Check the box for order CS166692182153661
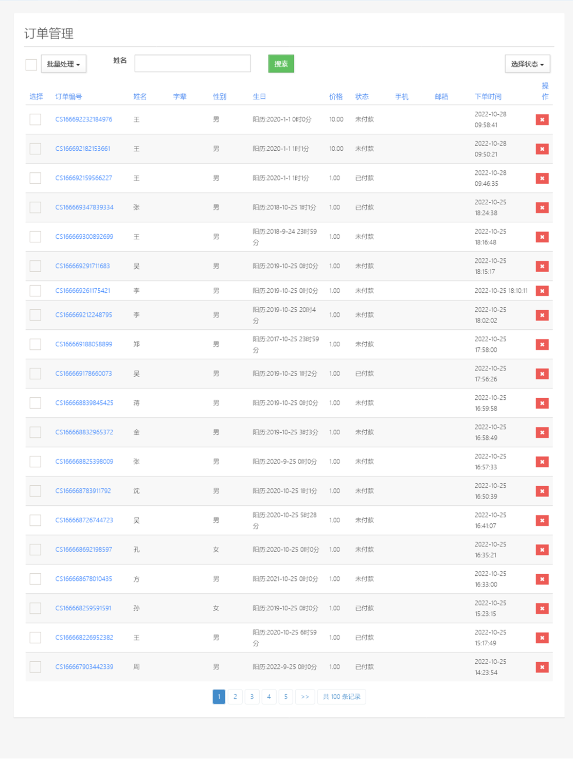The image size is (573, 759). [x=35, y=149]
